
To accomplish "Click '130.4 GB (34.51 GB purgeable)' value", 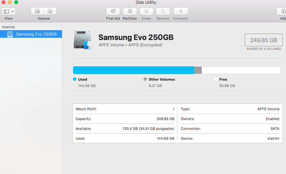I will point(148,129).
